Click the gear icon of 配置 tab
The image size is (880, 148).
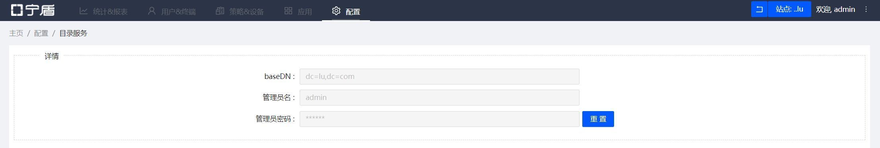[336, 11]
